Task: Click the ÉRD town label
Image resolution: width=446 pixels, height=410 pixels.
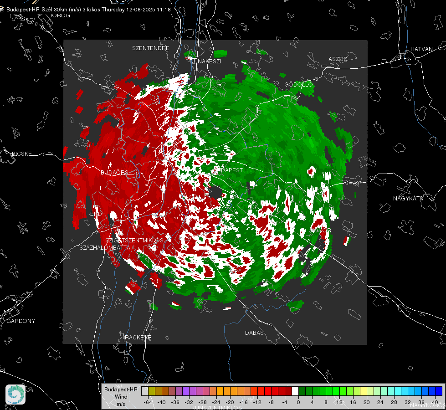Action: pyautogui.click(x=96, y=214)
